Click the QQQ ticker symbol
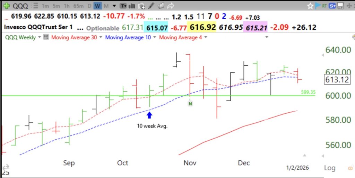Viewport: 355px width, 178px height. [20, 6]
